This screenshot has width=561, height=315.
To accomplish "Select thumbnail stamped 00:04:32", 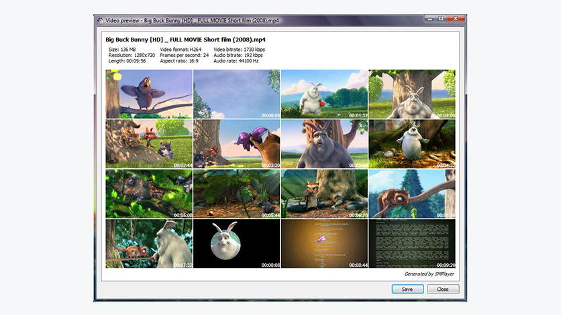I will [x=412, y=144].
